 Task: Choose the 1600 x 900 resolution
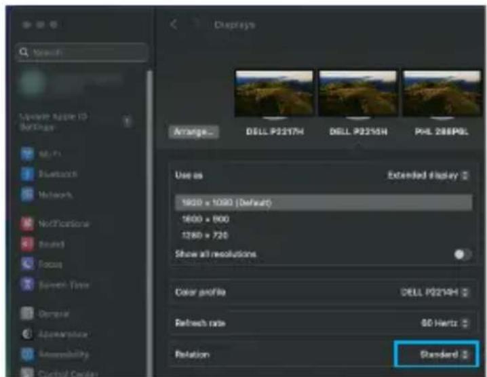[206, 219]
